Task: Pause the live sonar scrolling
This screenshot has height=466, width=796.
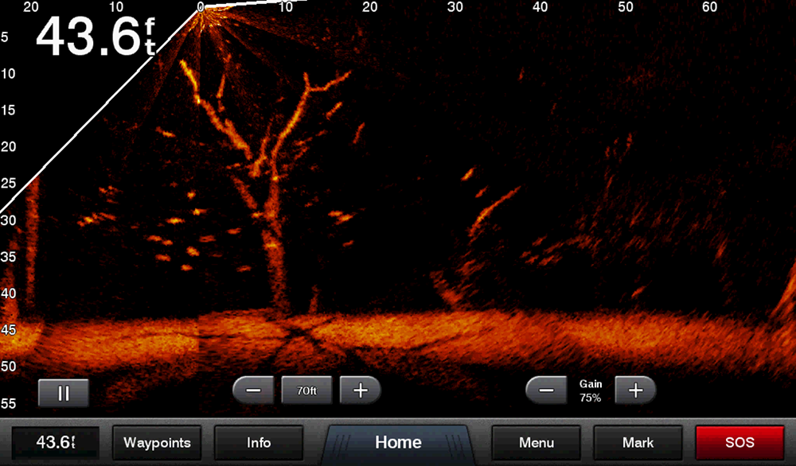Action: coord(64,392)
